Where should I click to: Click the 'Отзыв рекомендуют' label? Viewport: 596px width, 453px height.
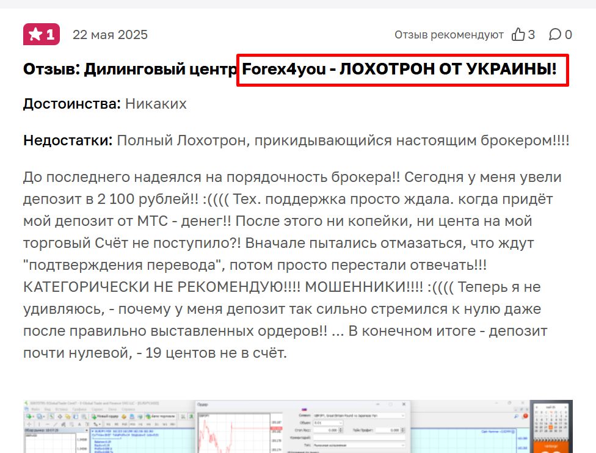[x=449, y=35]
